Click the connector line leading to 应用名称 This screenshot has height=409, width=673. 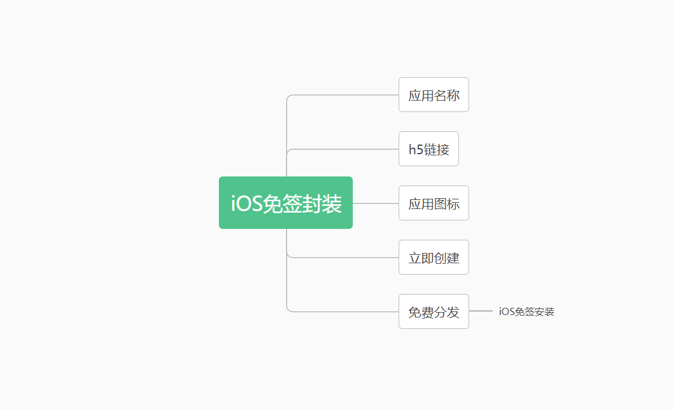tap(344, 95)
